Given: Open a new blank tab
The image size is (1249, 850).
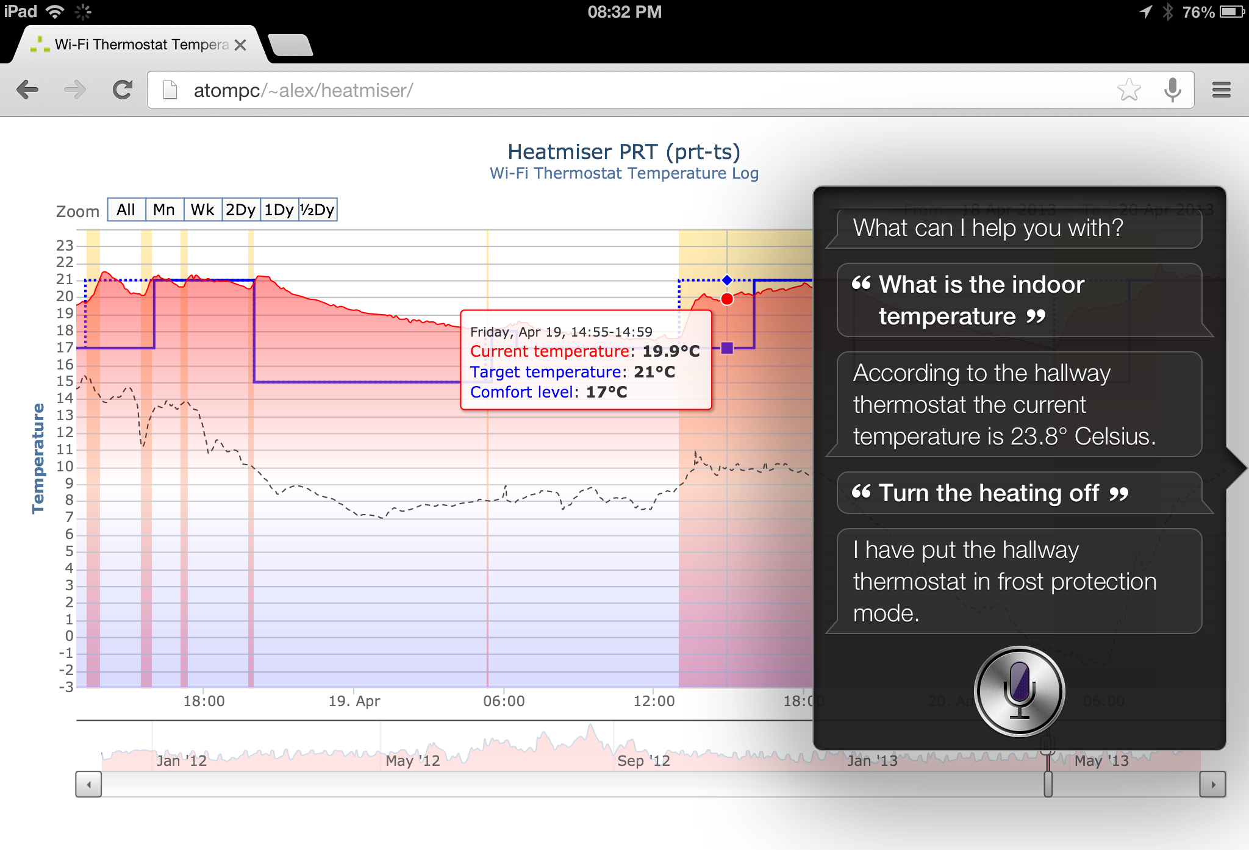Looking at the screenshot, I should (x=290, y=45).
